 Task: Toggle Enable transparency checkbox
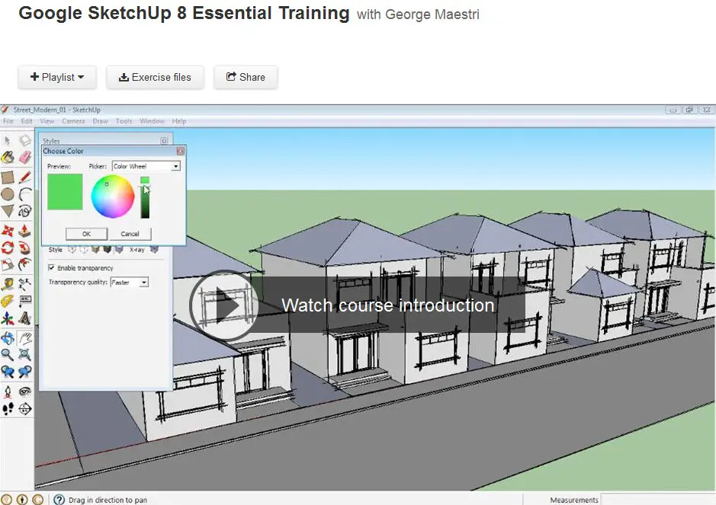(x=51, y=268)
